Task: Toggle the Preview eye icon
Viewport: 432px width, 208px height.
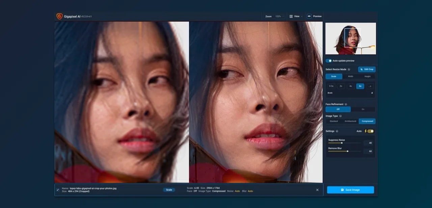Action: (x=309, y=16)
